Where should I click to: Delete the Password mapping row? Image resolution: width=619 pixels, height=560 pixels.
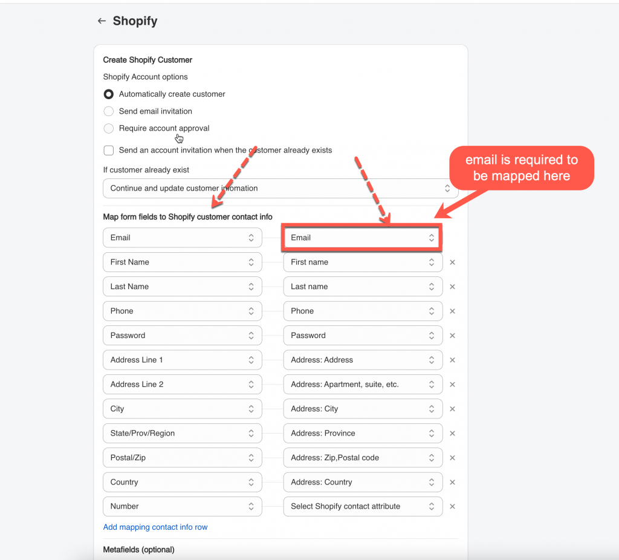pos(452,336)
